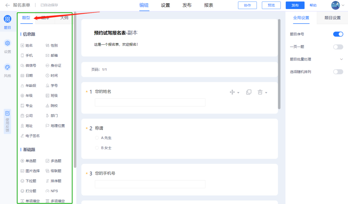Add a 姓名 information question
The width and height of the screenshot is (348, 204).
[27, 45]
